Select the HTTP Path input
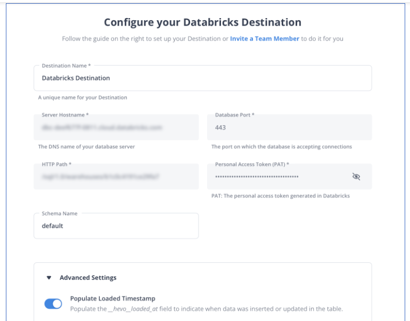This screenshot has height=321, width=410. click(x=116, y=176)
